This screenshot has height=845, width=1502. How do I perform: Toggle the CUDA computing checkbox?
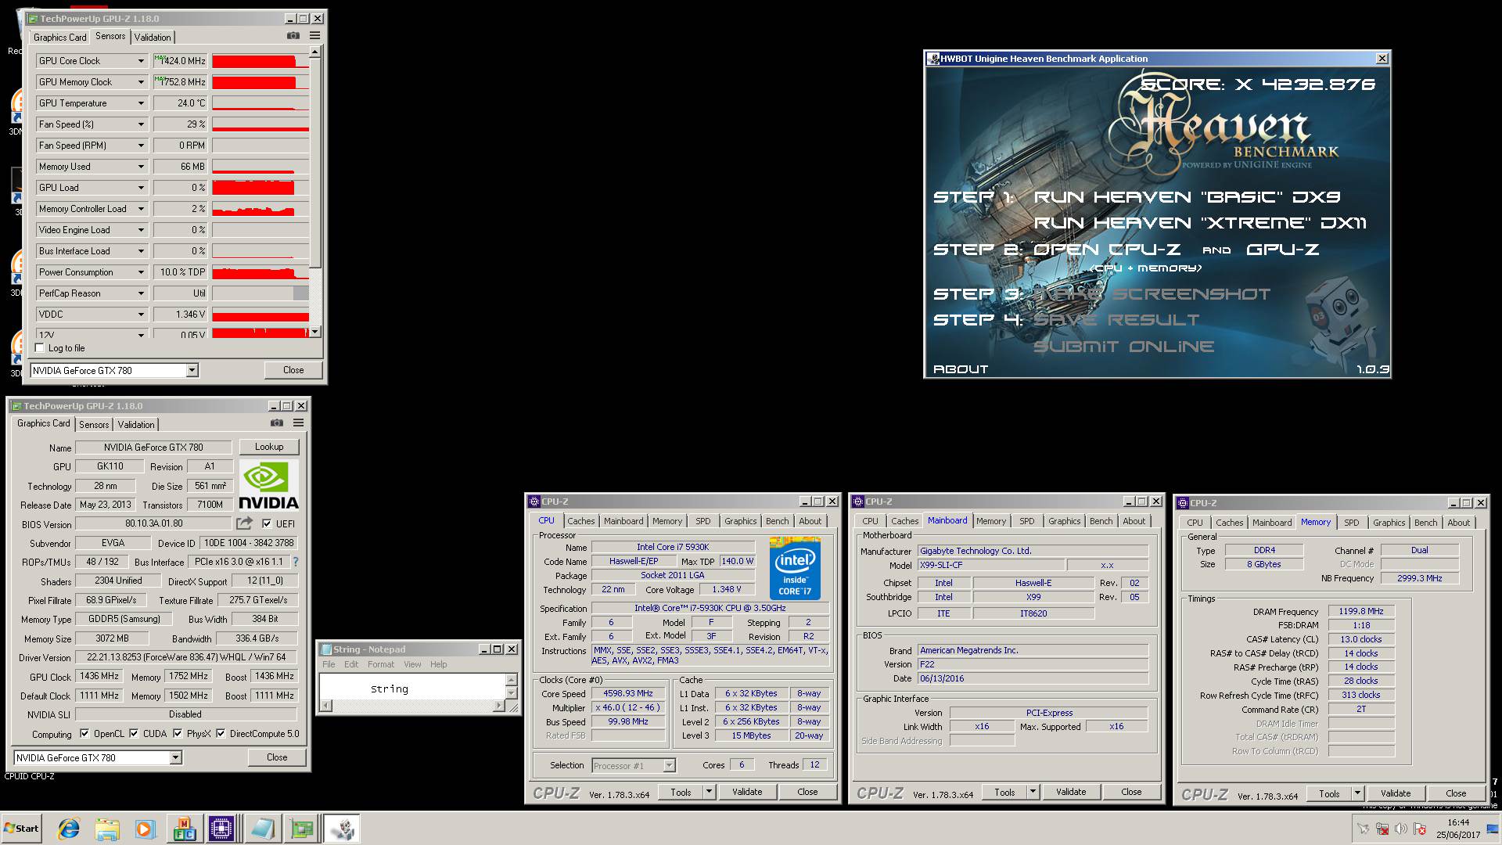134,734
